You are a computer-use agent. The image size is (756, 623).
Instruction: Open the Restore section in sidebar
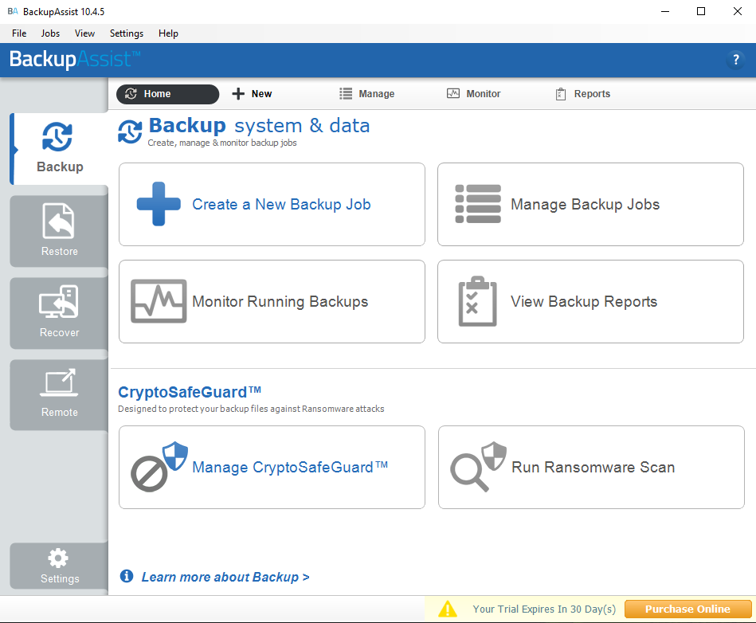(59, 231)
